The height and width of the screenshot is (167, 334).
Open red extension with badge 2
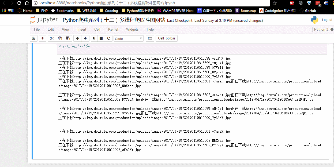[x=318, y=3]
